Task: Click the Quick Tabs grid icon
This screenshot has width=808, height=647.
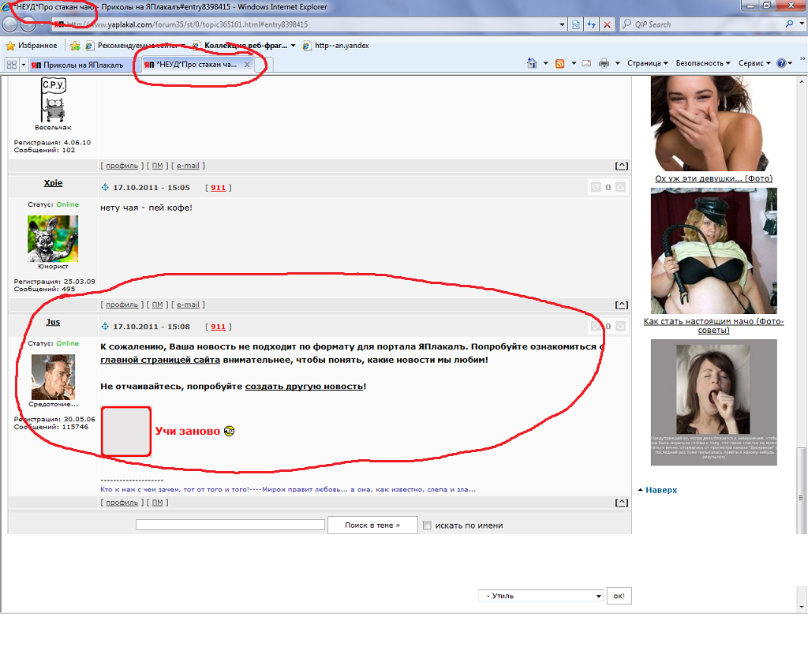Action: [12, 64]
